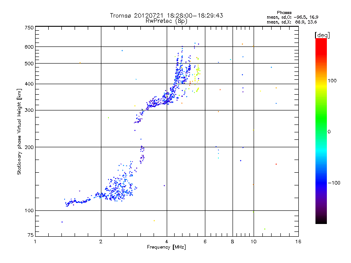Click y-axis tick label "300"
351x263 pixels.
coord(29,110)
